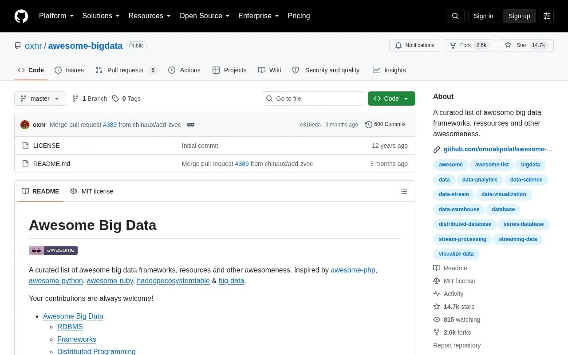The width and height of the screenshot is (568, 355).
Task: Select the data-visualization topic tag
Action: [x=504, y=194]
